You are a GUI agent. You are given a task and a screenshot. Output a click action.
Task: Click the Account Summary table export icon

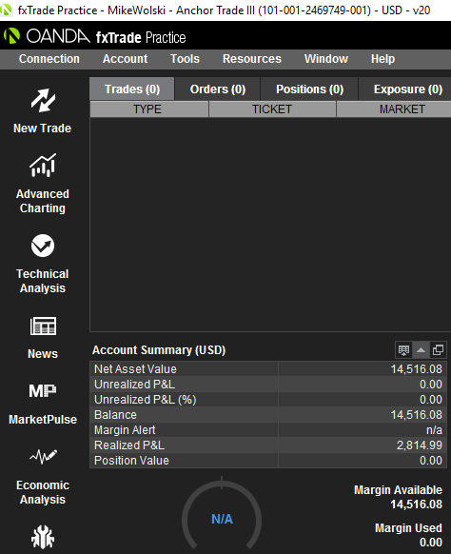(x=403, y=349)
